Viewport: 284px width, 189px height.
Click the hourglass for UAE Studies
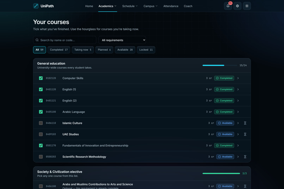coord(245,134)
